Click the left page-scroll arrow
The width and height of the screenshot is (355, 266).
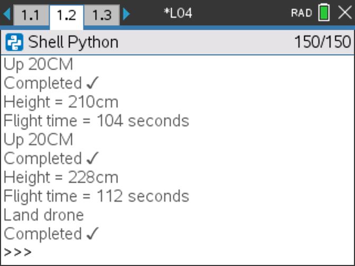click(7, 14)
